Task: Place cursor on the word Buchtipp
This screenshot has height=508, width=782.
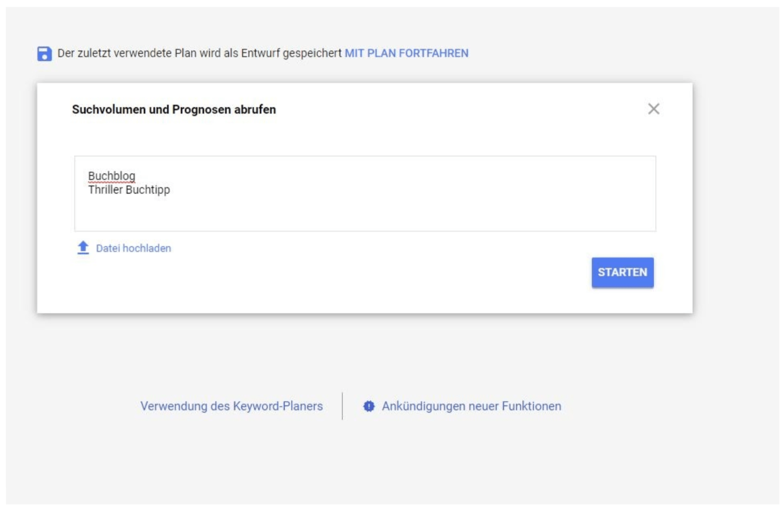Action: point(148,190)
